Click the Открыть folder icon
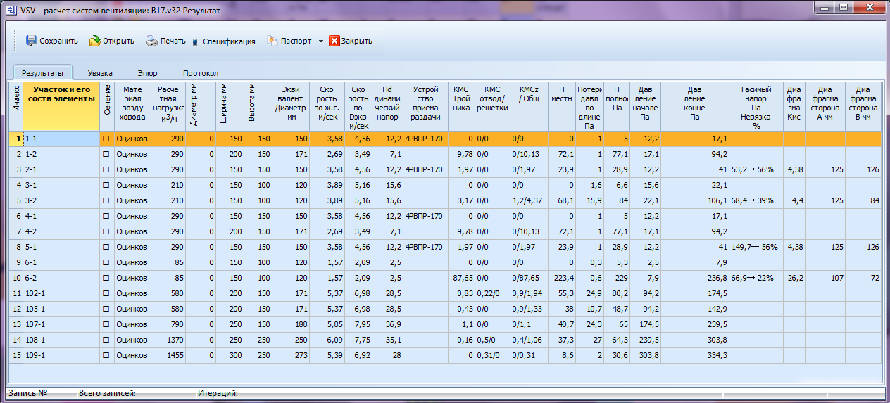 coord(94,41)
